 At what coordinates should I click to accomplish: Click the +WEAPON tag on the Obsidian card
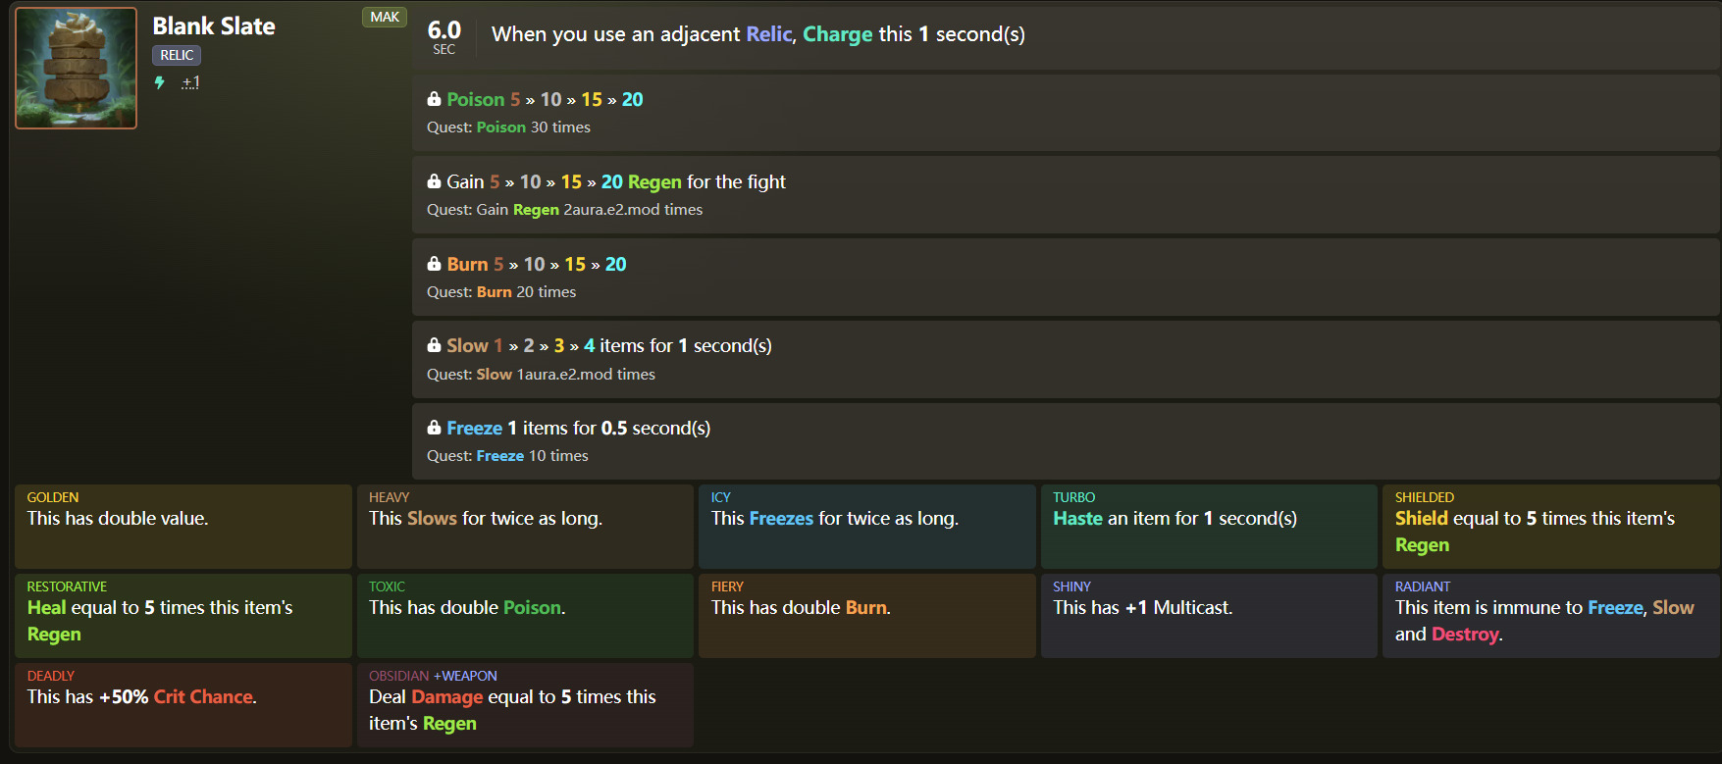click(x=465, y=676)
